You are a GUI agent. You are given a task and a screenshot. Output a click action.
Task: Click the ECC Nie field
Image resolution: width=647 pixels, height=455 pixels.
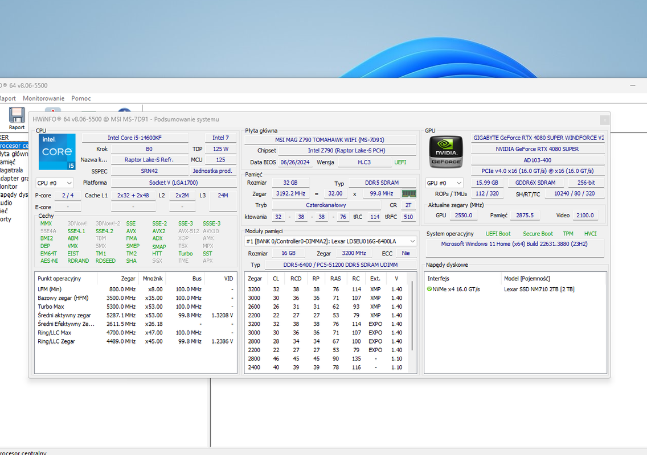[x=406, y=253]
